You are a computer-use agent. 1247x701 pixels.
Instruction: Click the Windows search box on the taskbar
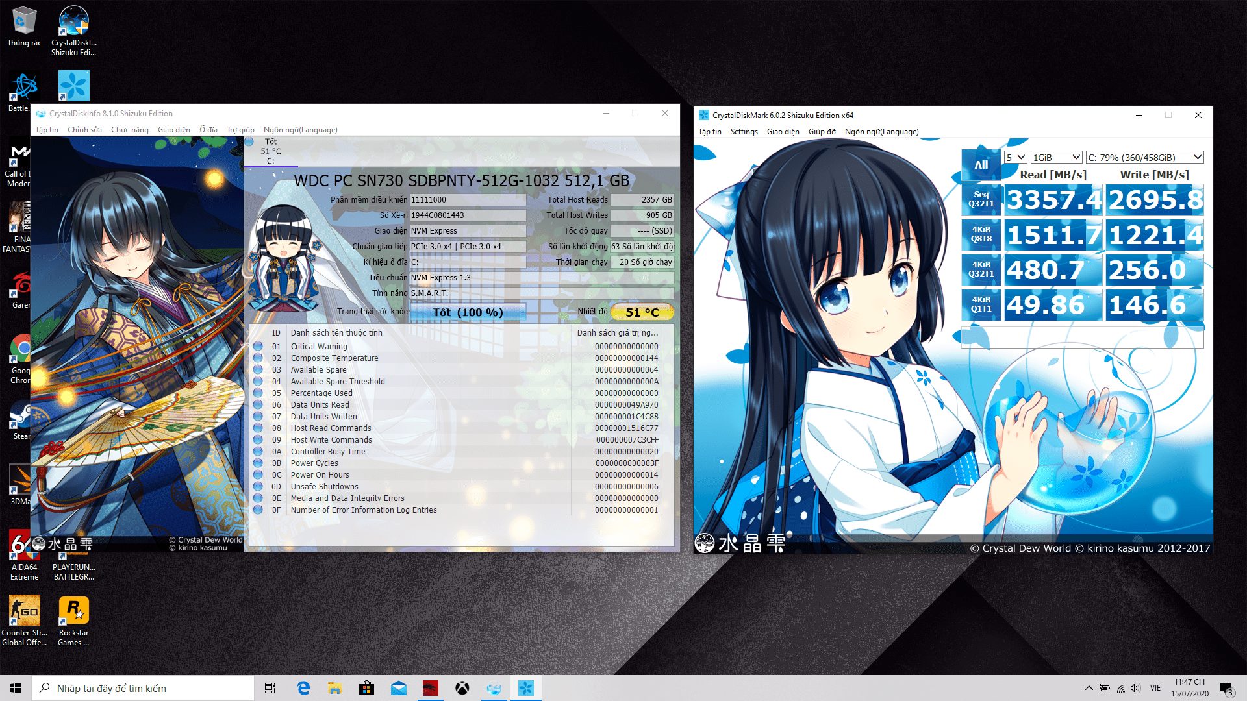coord(143,688)
